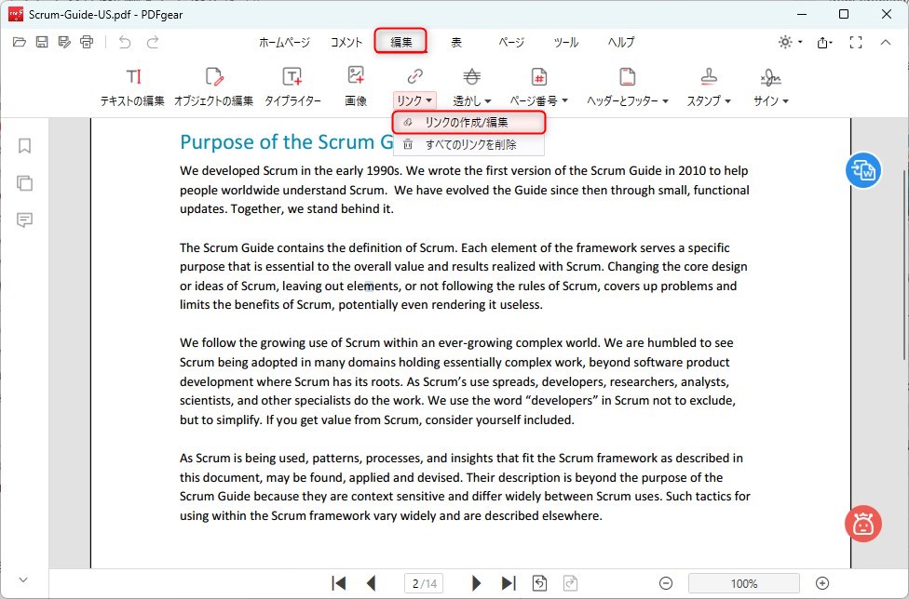Select すべてのリンクを削除 menu entry
The image size is (909, 599).
pos(468,144)
